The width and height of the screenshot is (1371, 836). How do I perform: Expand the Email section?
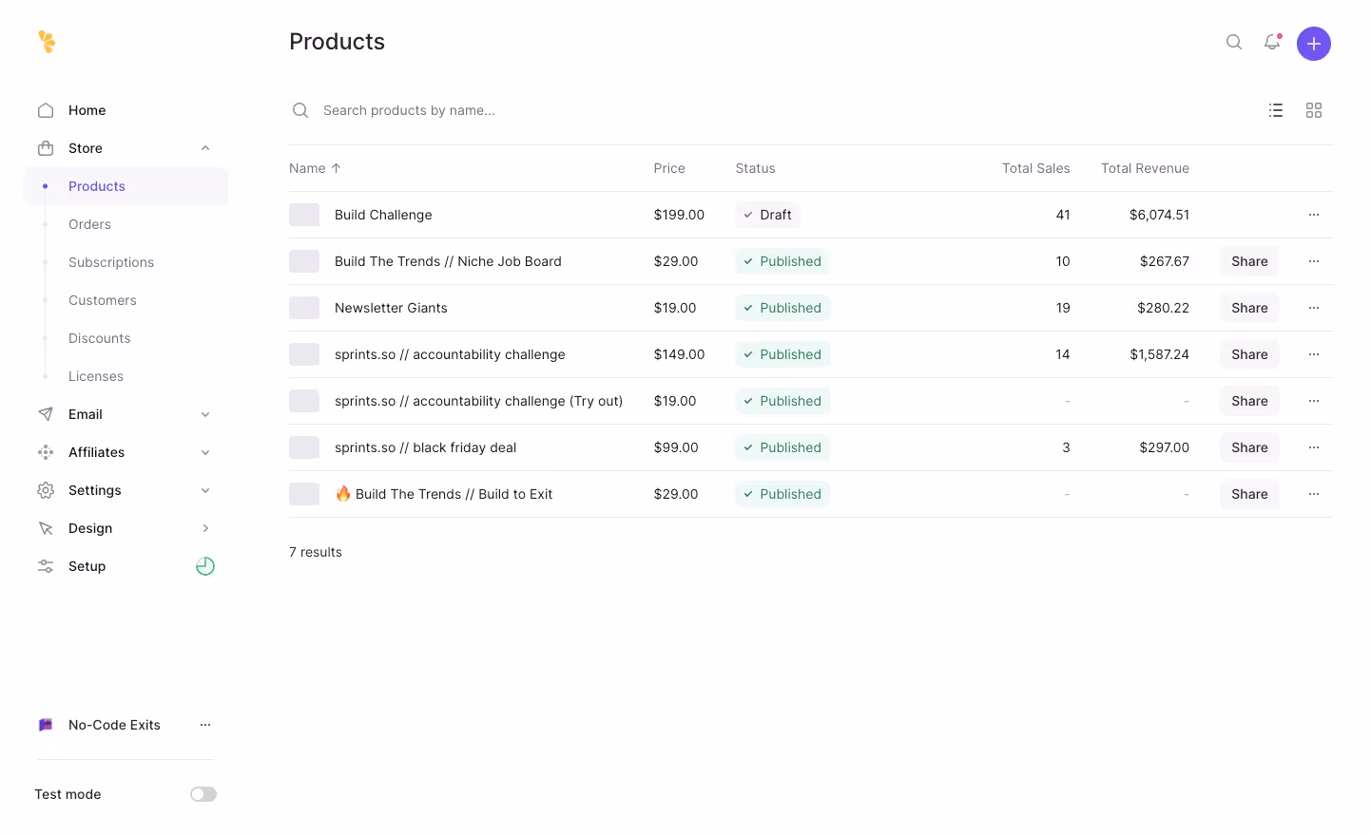[205, 414]
